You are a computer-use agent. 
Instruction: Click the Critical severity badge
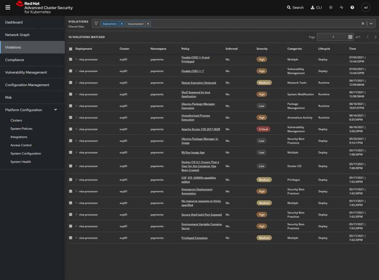(x=263, y=129)
